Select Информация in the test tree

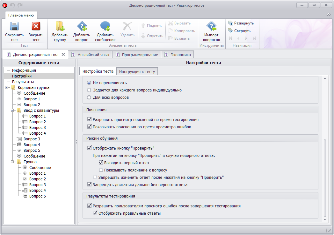[24, 70]
